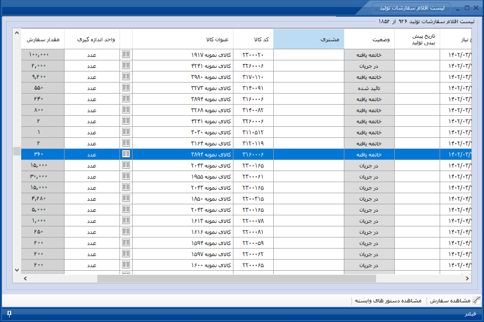This screenshot has height=322, width=484.
Task: Select the لیست اقلام سفارشات تولید tab
Action: tap(412, 8)
